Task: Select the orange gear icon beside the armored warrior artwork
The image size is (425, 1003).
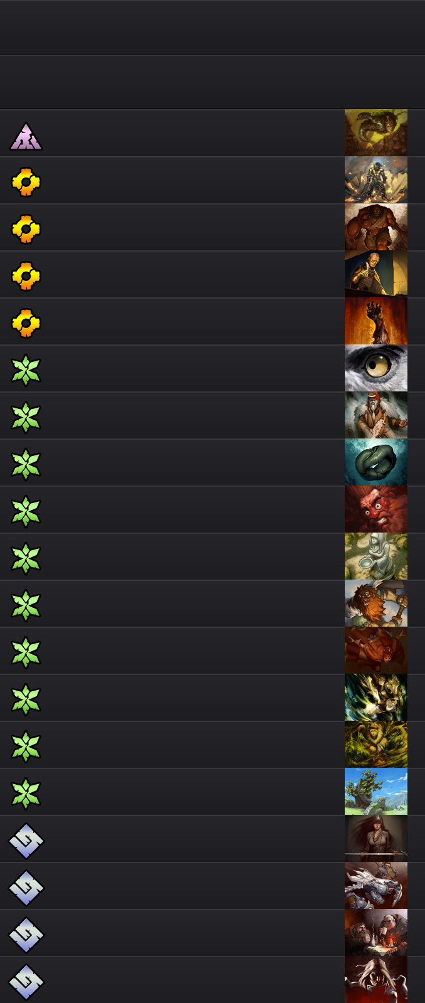Action: [x=26, y=182]
